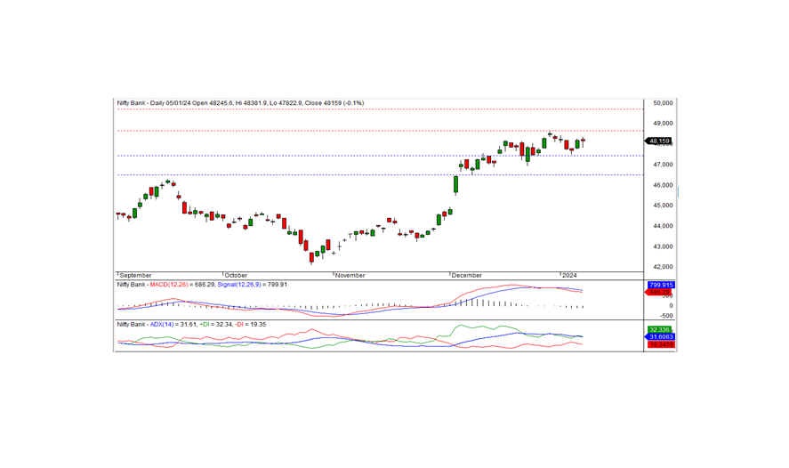Viewport: 789px width, 468px height.
Task: Click the 46,000 price axis label
Action: pos(662,185)
